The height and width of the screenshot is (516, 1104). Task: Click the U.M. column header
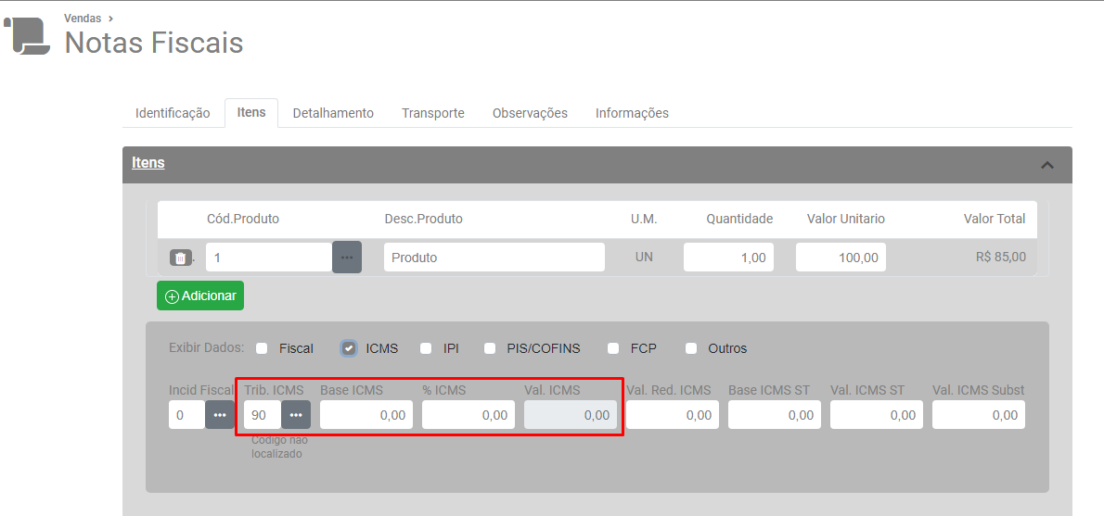[644, 220]
